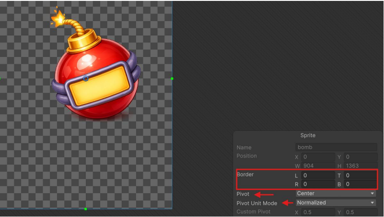This screenshot has width=384, height=217.
Task: Click the Custom Pivot X field
Action: pyautogui.click(x=318, y=212)
